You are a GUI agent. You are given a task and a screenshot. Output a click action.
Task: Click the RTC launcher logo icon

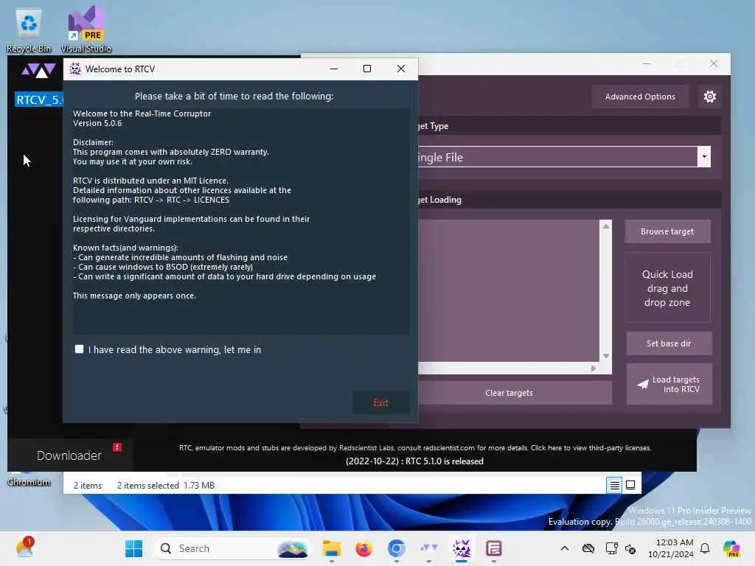point(38,71)
